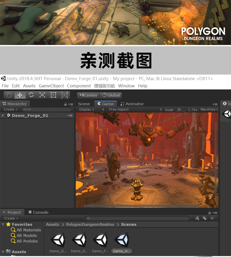This screenshot has width=231, height=257.
Task: Select the Demo_H... scene asset
Action: [122, 242]
